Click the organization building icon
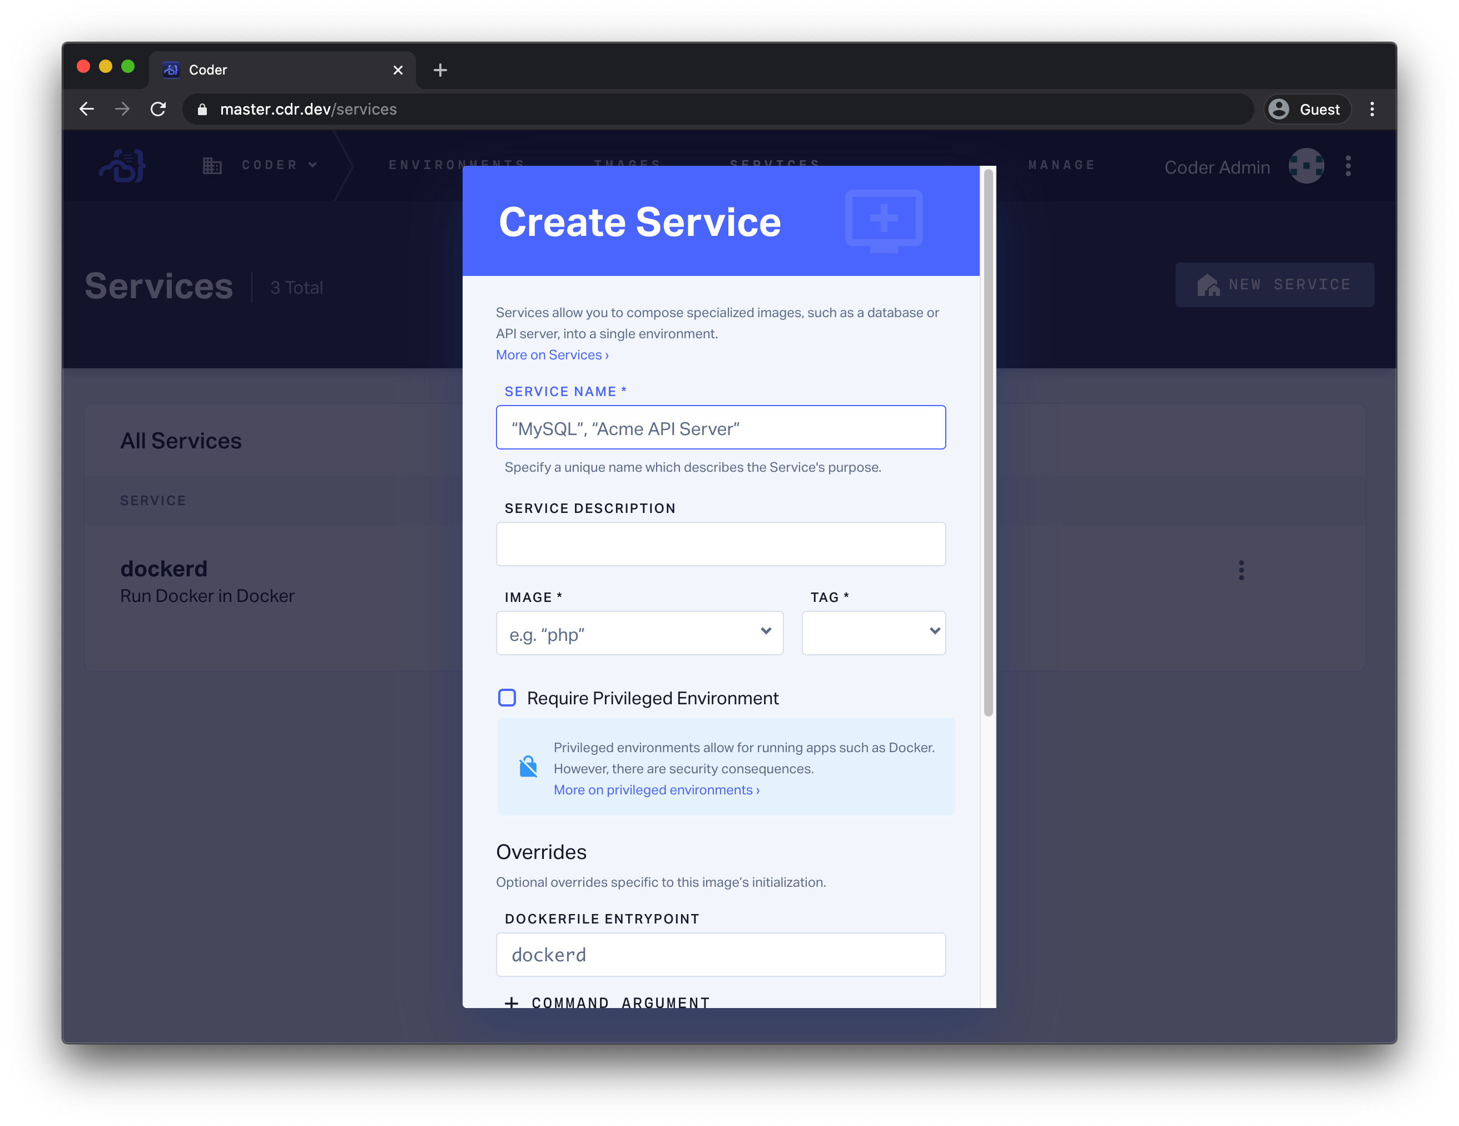Screen dimensions: 1459x1126 [212, 166]
